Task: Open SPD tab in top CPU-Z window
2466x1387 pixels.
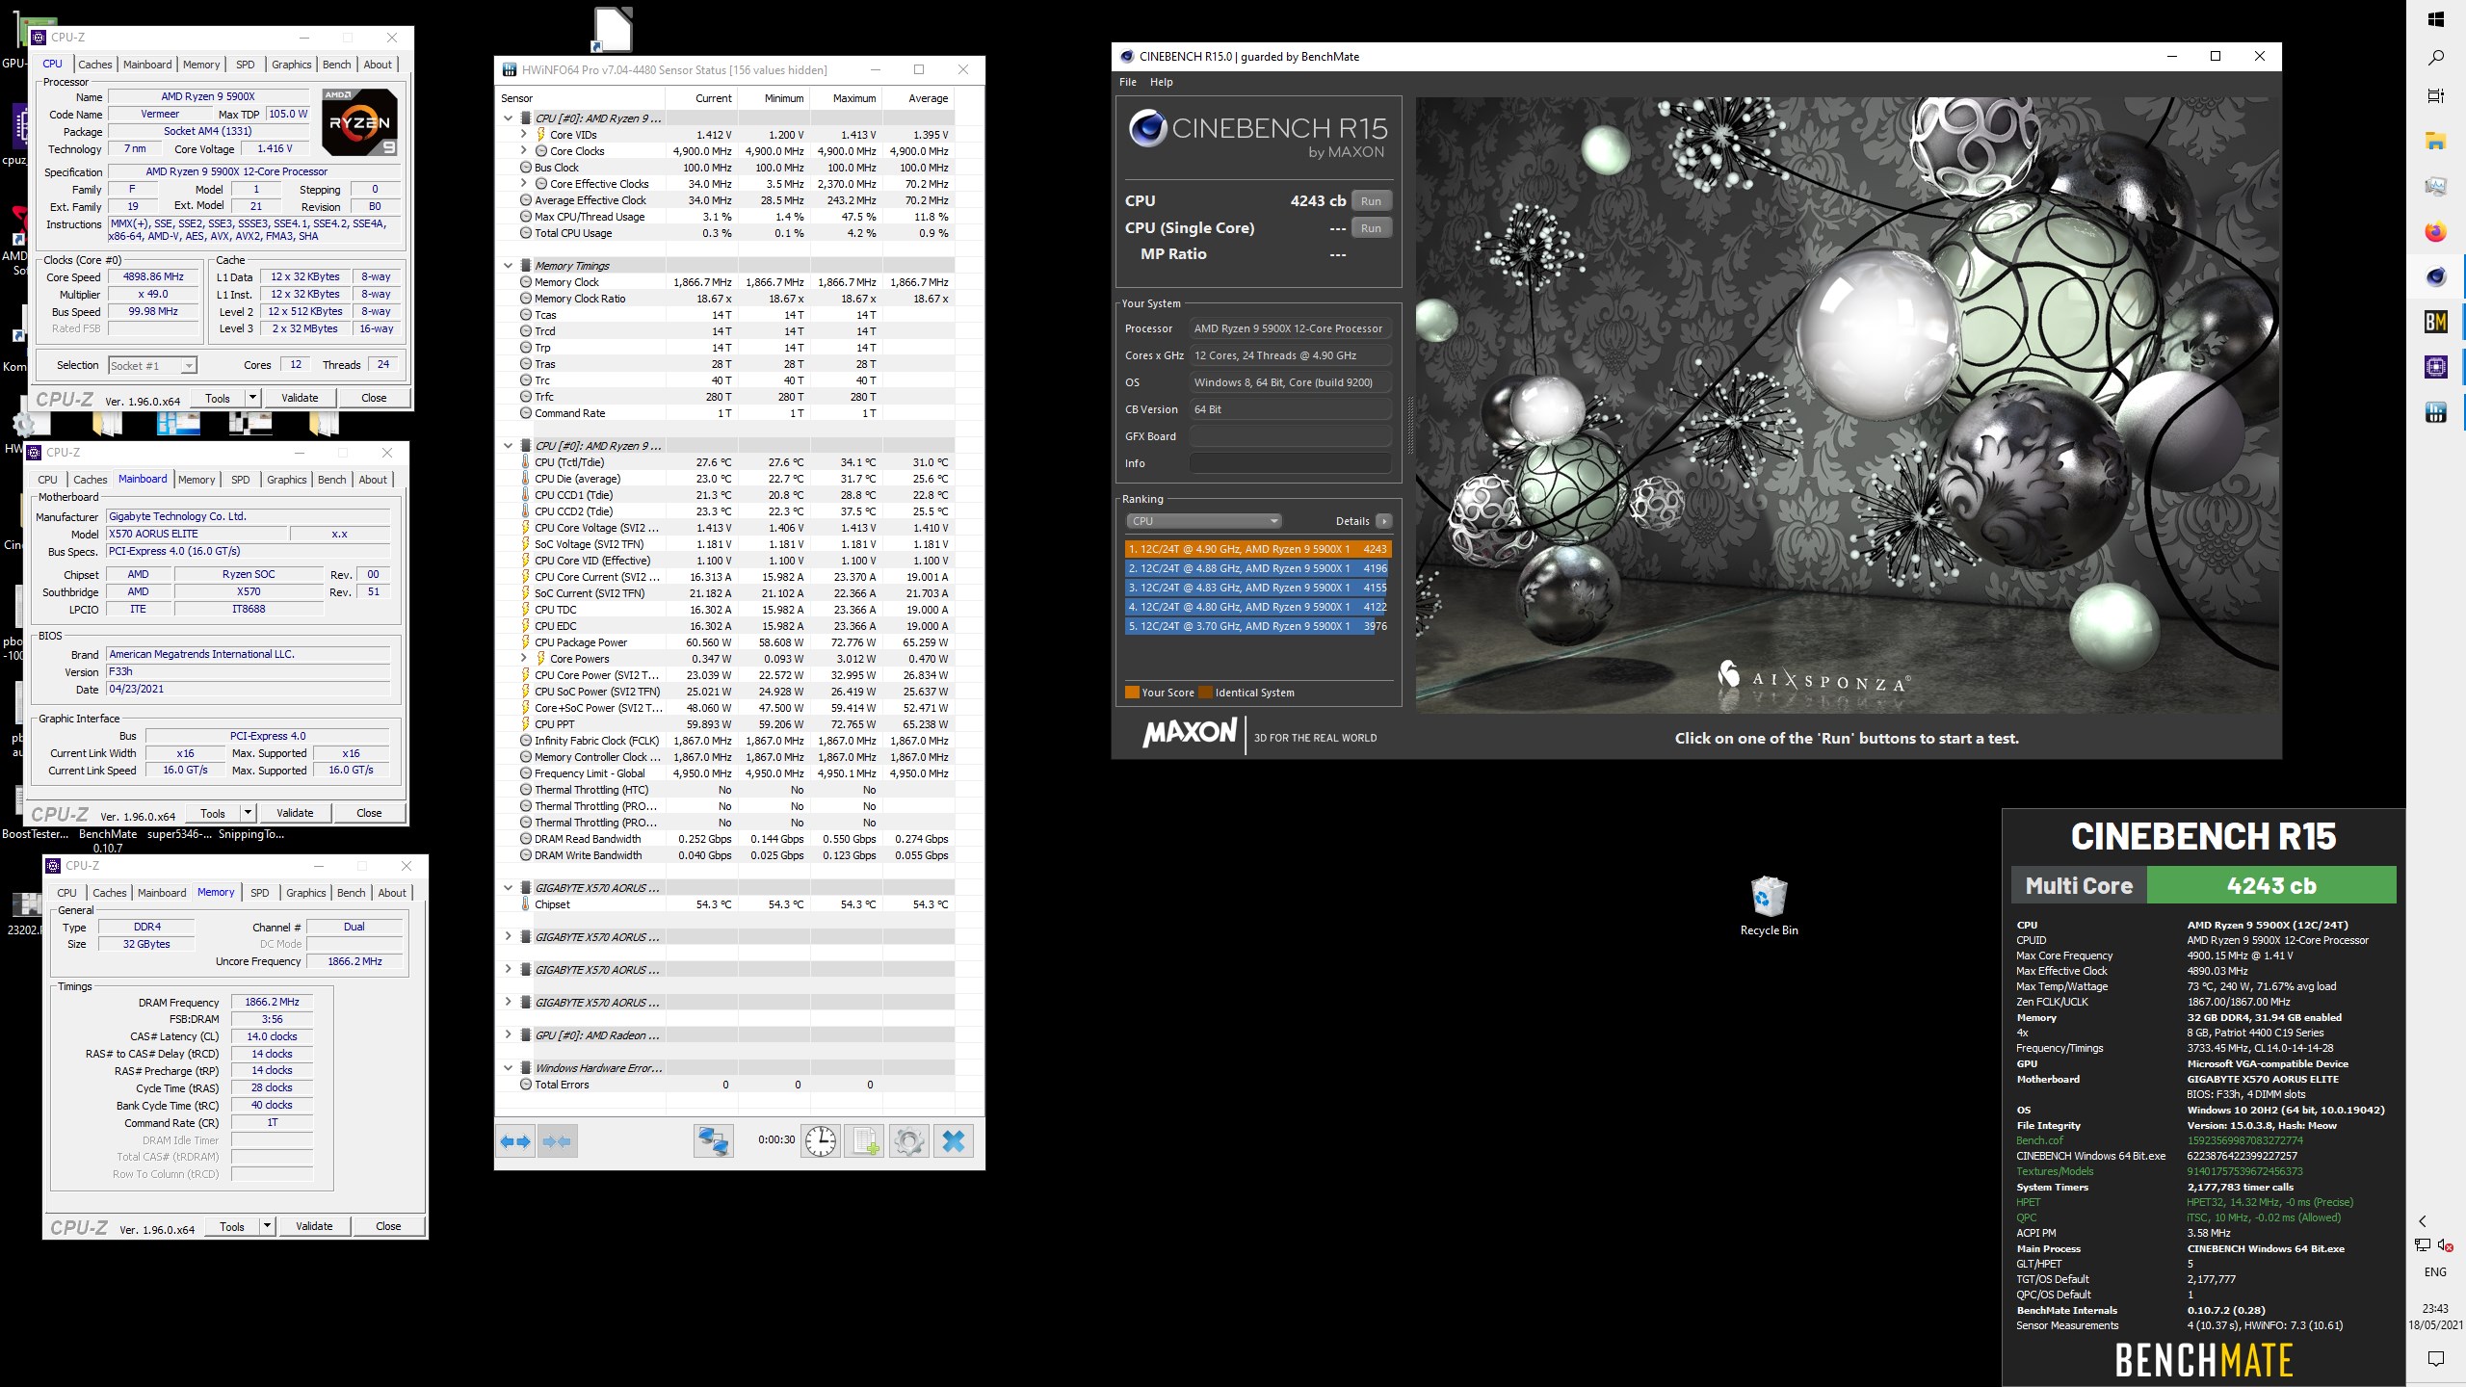Action: (246, 65)
